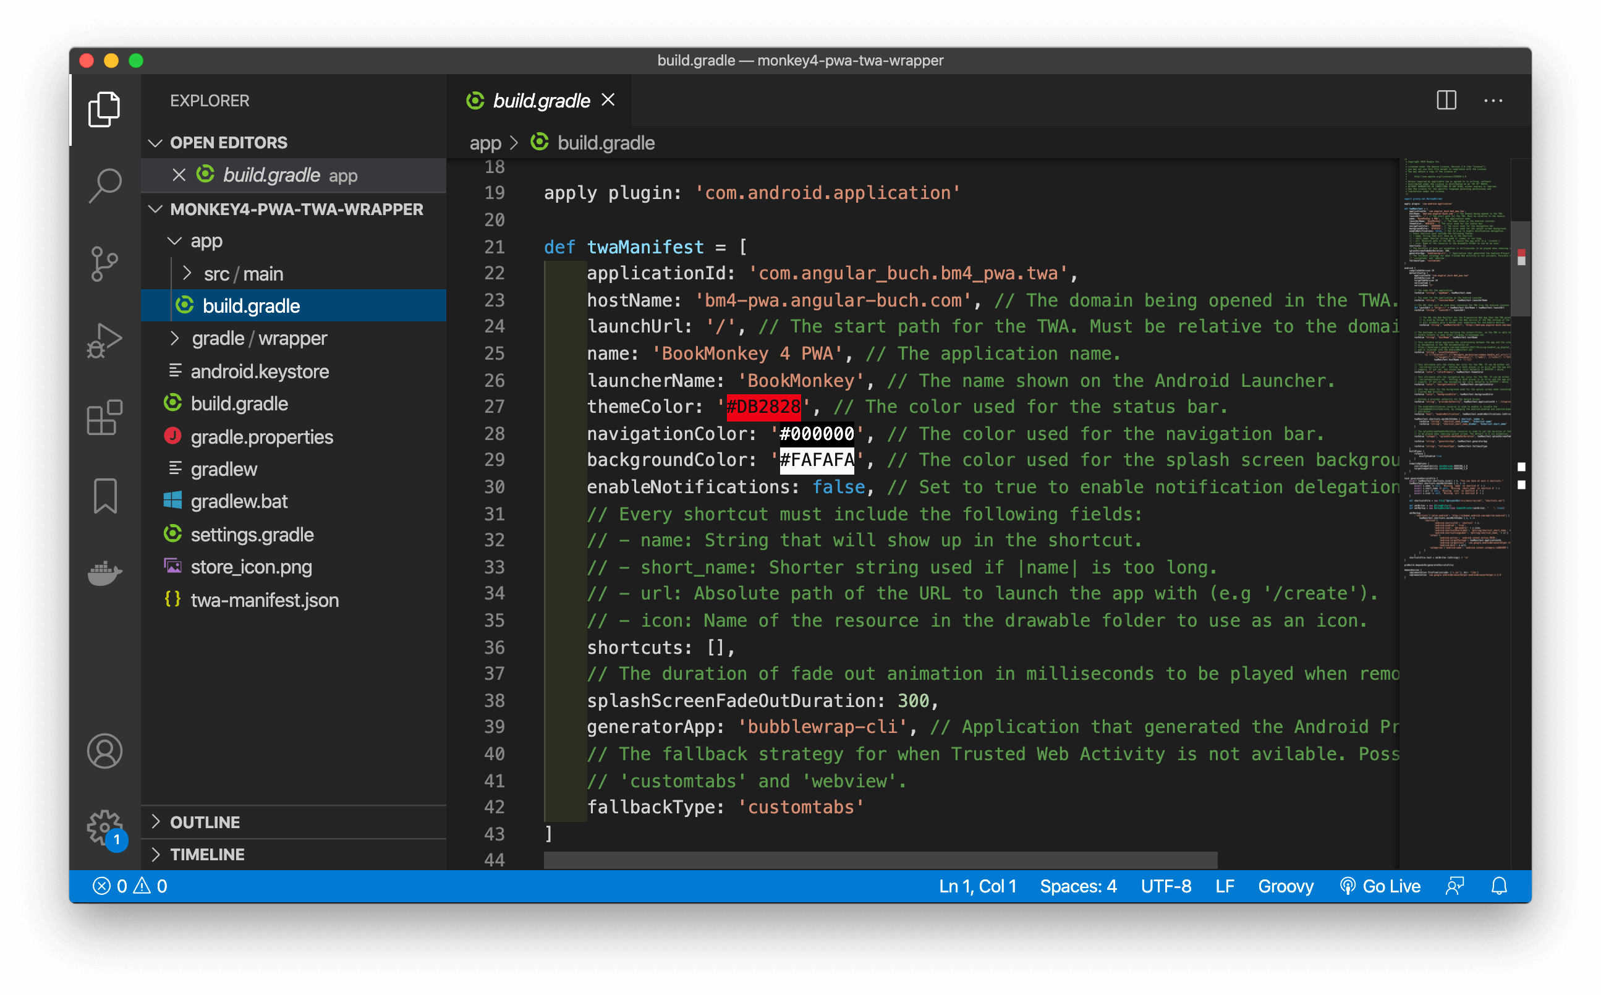This screenshot has height=995, width=1601.
Task: Expand the src / main folder
Action: 187,273
